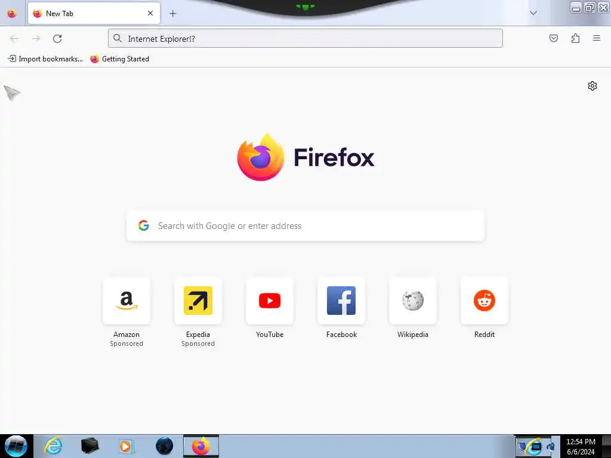
Task: Click the system tray network icon
Action: (x=536, y=447)
